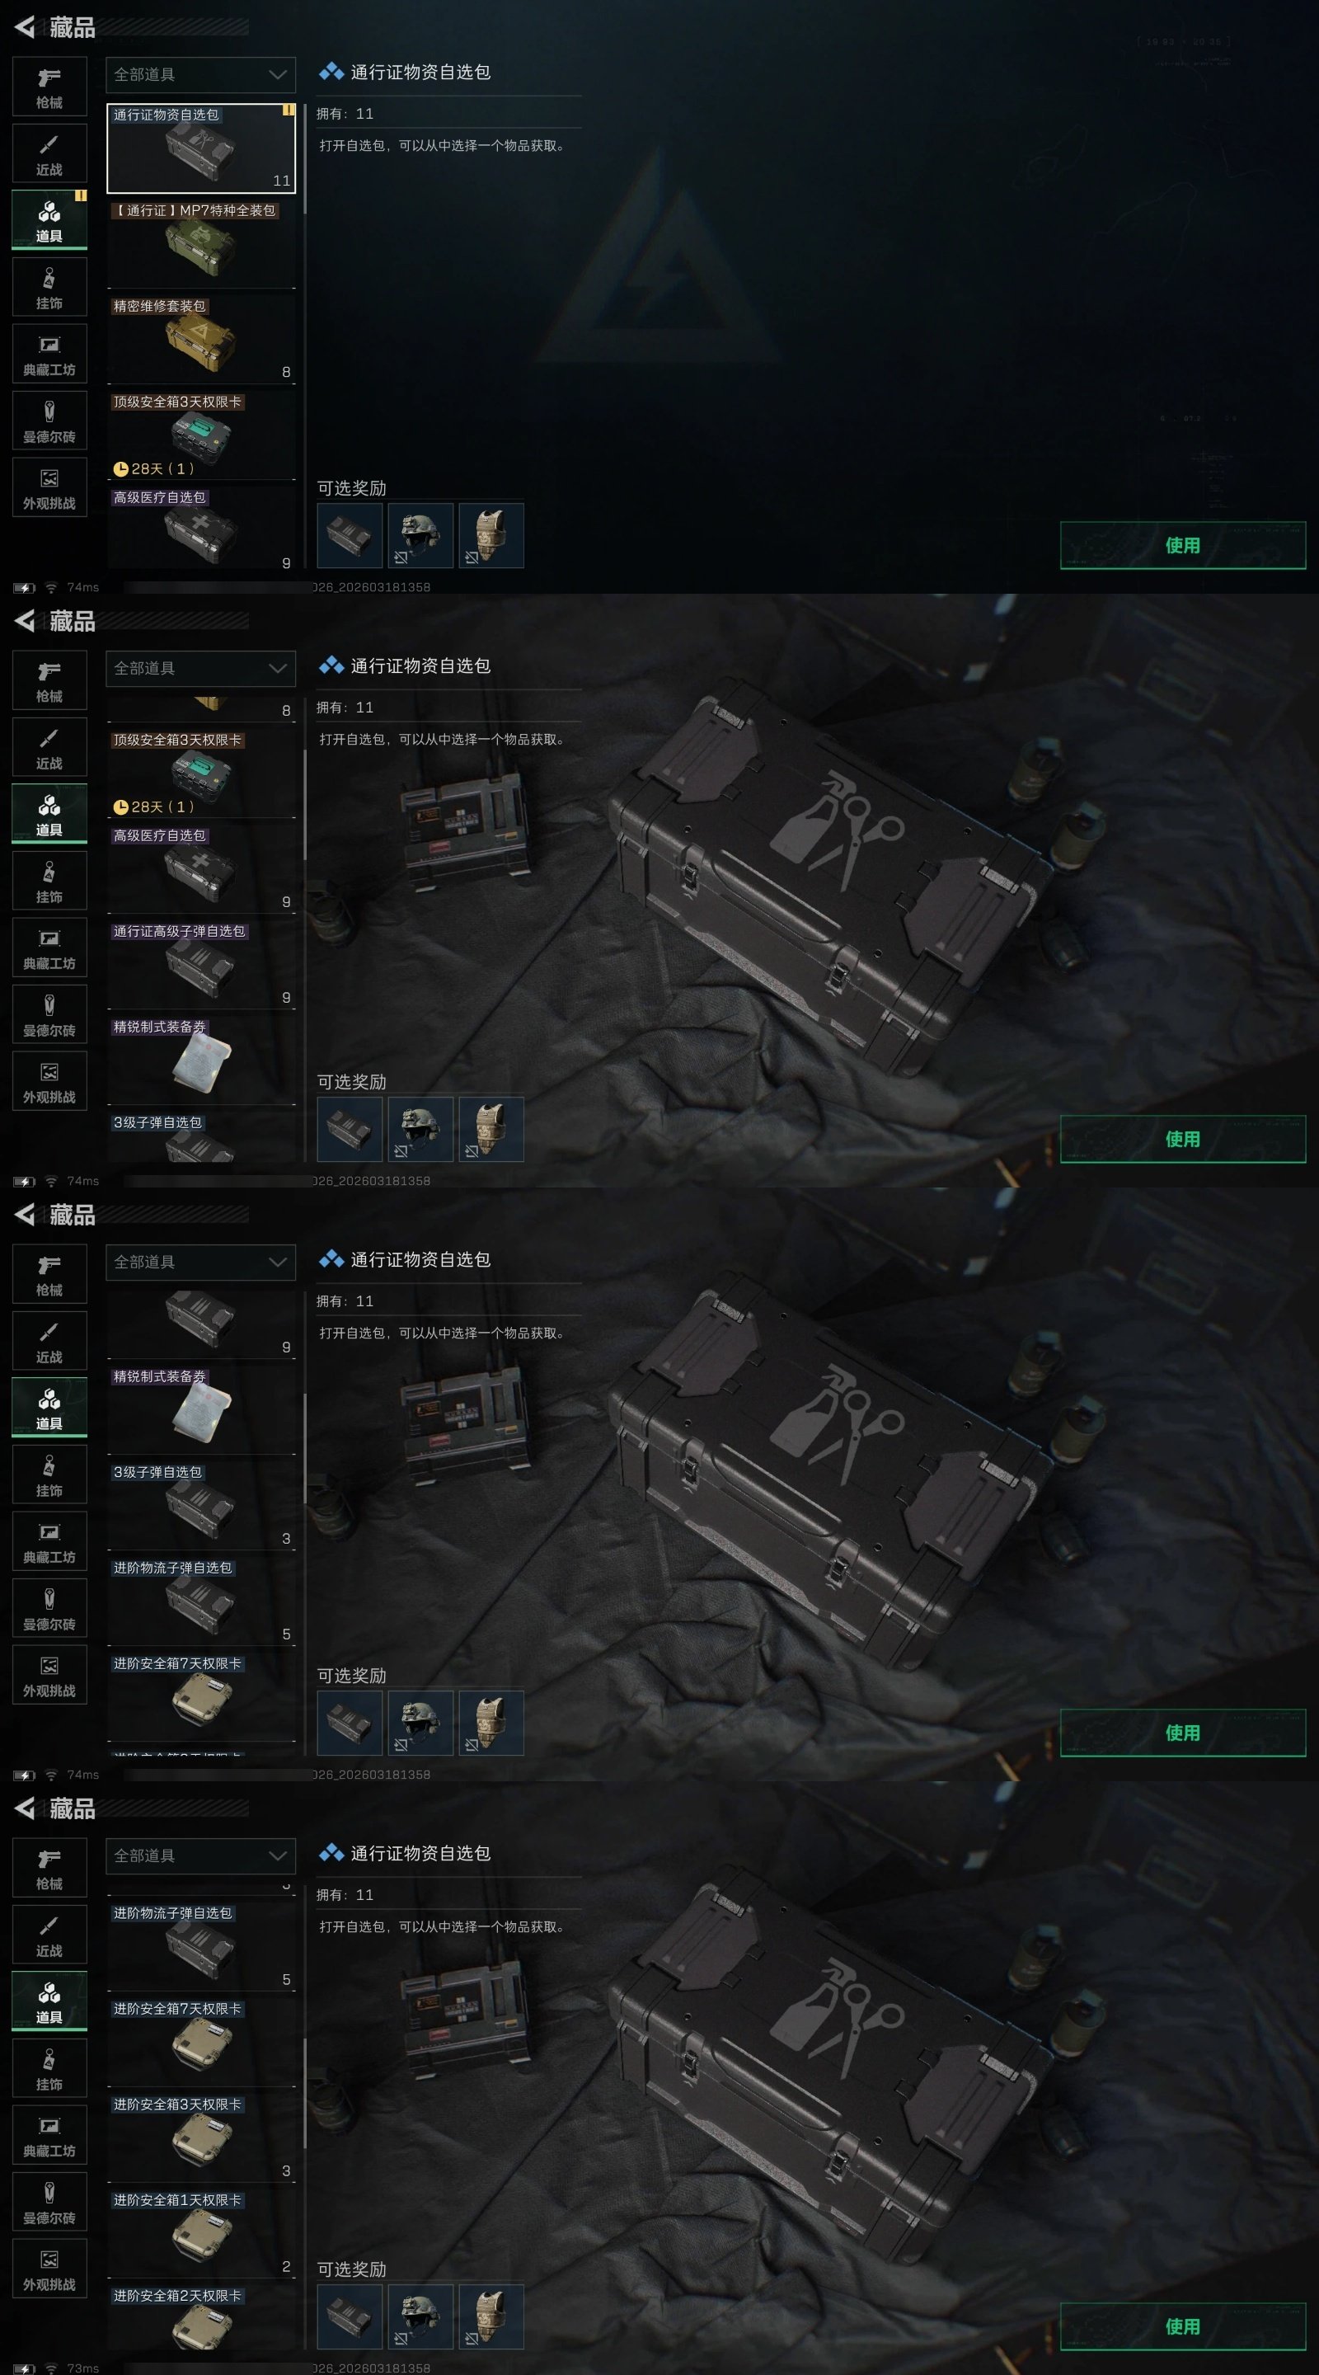Select the 通行证高级子弹自选包 ammo crate

[201, 964]
